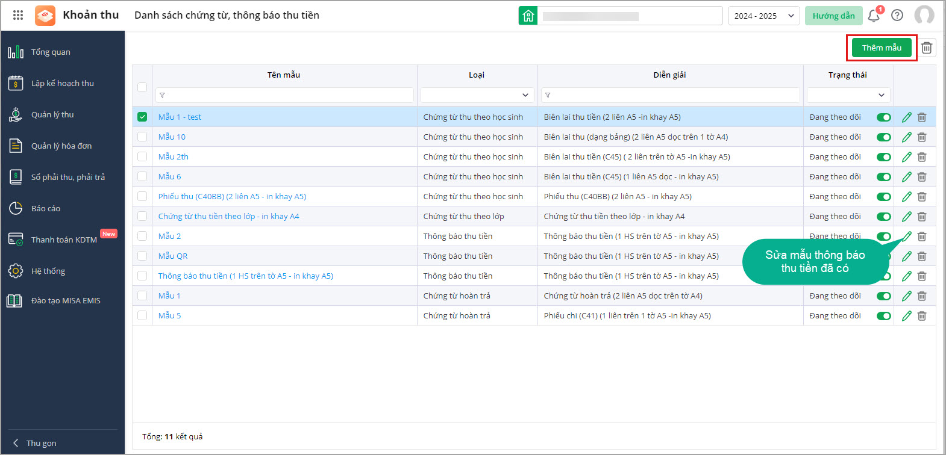
Task: Delete the Mẫu QR row
Action: point(922,256)
